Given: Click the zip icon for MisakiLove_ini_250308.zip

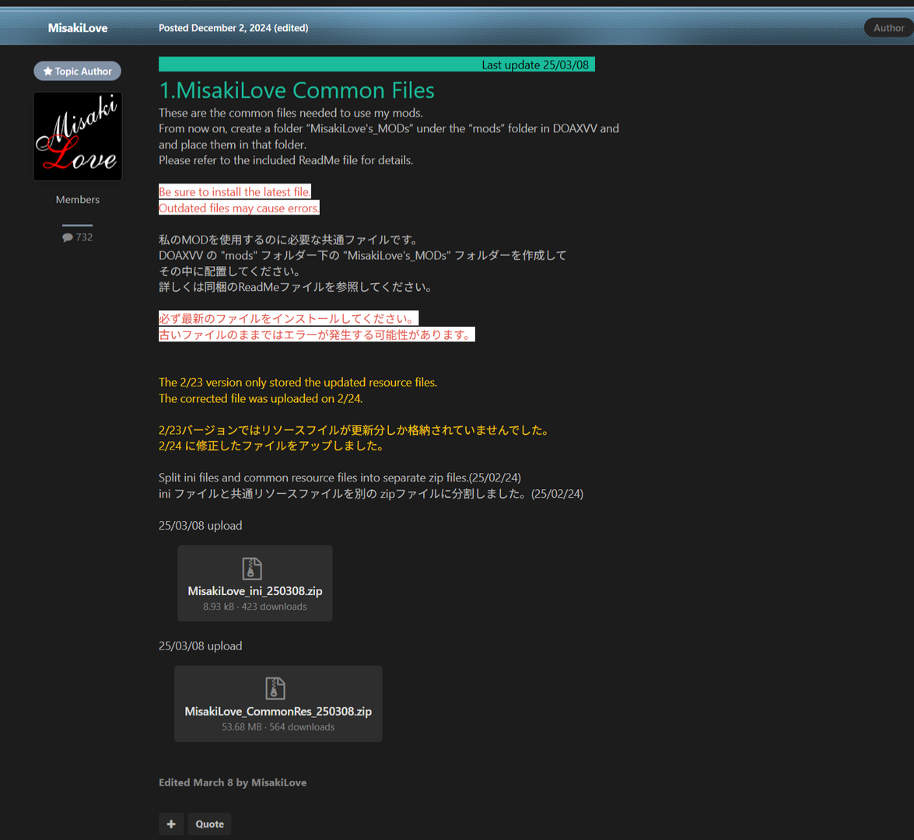Looking at the screenshot, I should (252, 569).
